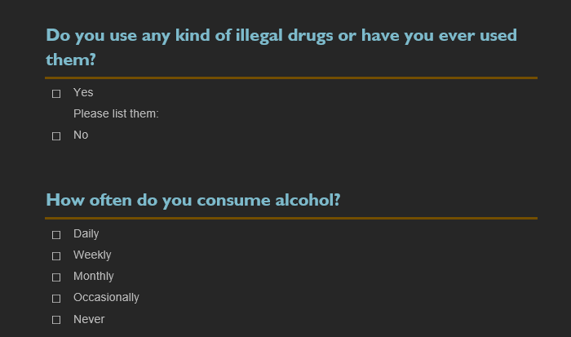Click the 'How often do you consume alcohol?' heading

[193, 200]
